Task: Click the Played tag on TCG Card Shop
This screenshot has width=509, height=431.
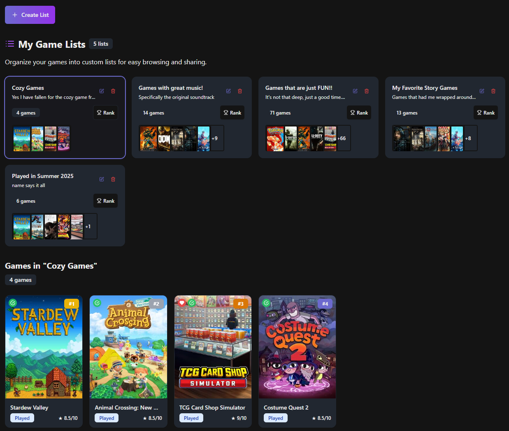Action: (x=191, y=418)
